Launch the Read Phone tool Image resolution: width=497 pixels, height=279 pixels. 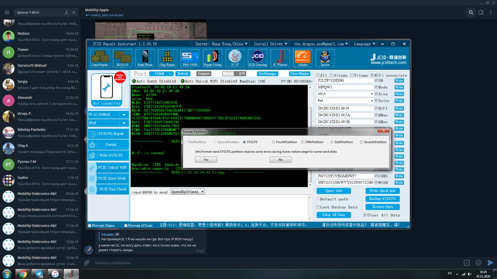pyautogui.click(x=145, y=58)
